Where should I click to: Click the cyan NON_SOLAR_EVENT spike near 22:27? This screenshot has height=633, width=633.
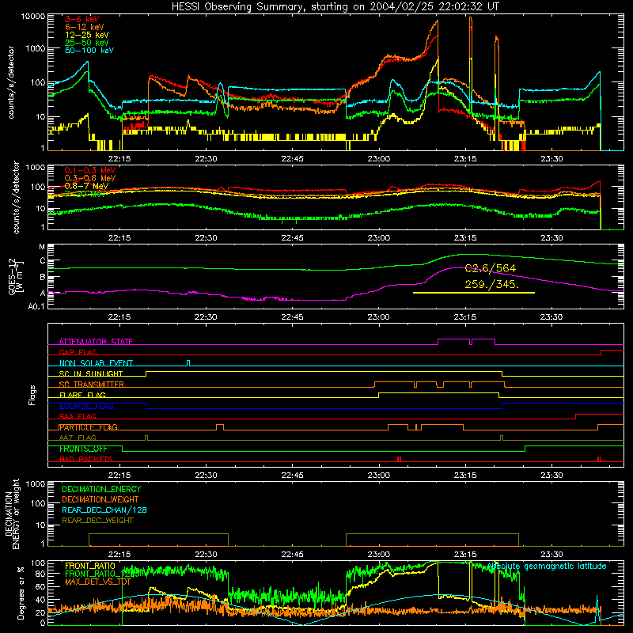point(188,363)
